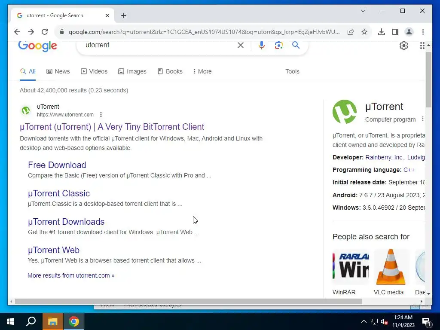Bookmark this page with the star icon

pyautogui.click(x=364, y=32)
